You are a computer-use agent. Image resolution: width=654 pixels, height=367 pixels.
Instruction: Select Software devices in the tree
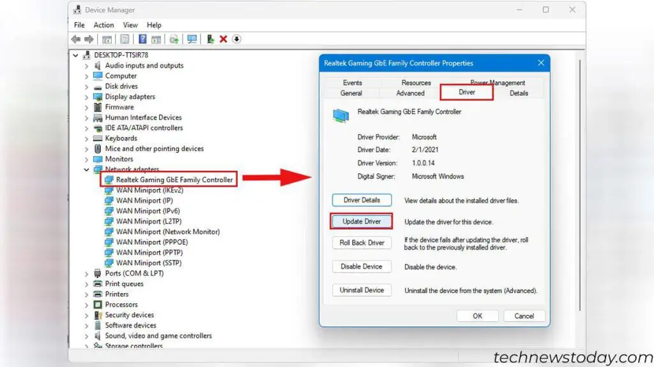point(130,326)
